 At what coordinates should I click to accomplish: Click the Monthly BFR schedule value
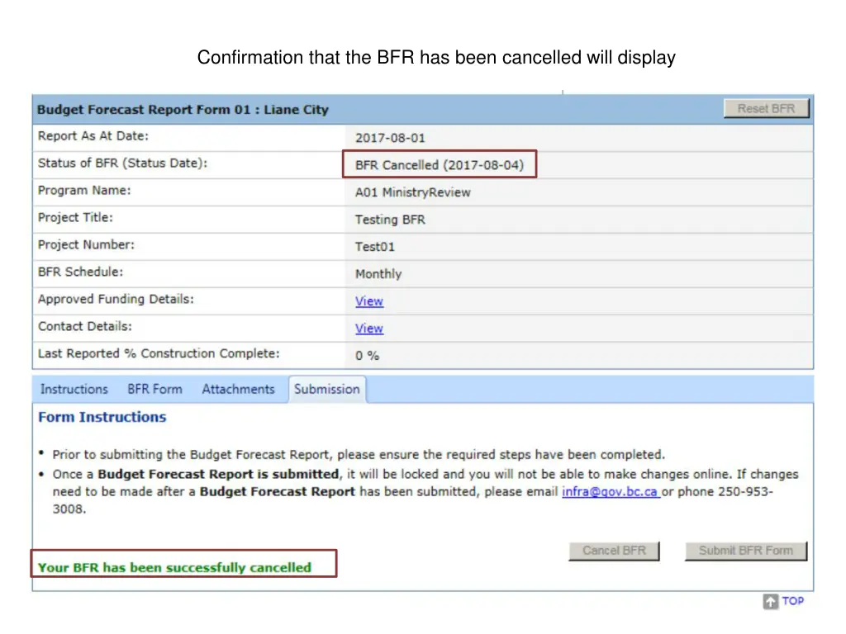pos(378,274)
